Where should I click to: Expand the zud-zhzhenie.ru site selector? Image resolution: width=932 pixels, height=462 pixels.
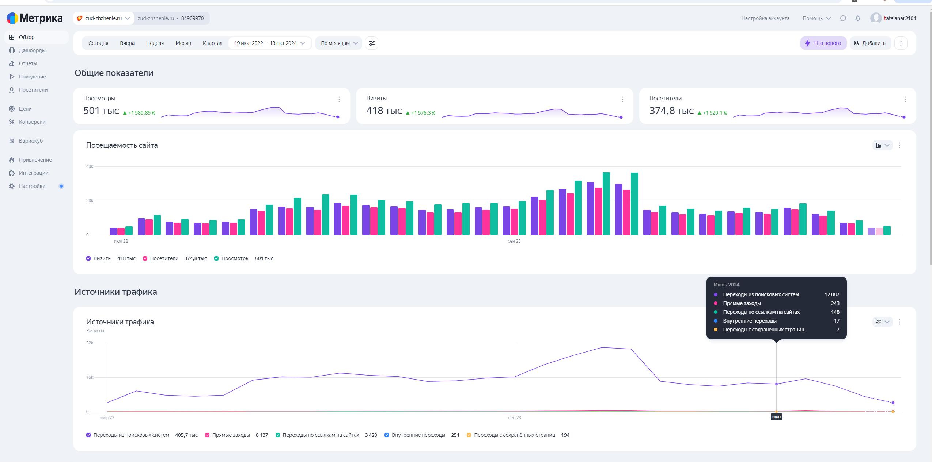tap(103, 18)
